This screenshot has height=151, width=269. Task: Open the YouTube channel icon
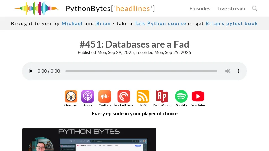198,97
